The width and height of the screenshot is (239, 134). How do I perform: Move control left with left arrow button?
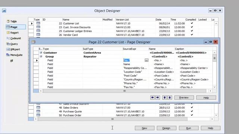click(152, 98)
